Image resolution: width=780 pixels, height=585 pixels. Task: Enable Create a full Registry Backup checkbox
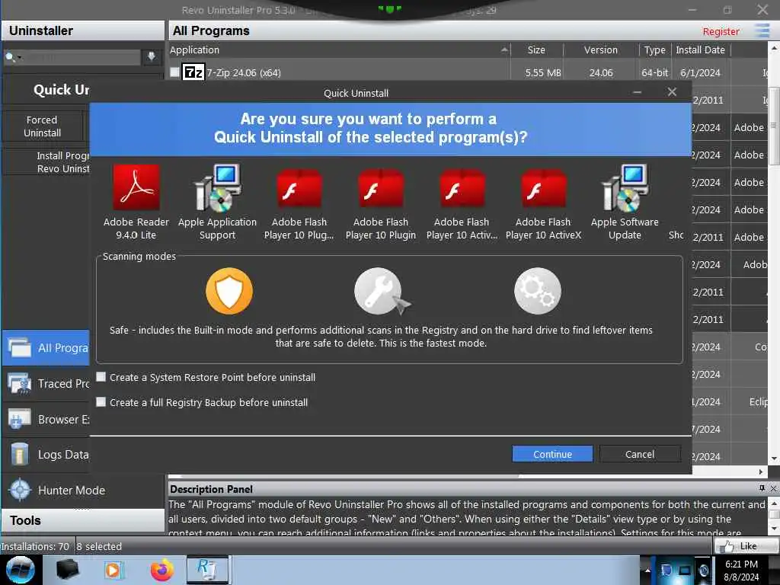tap(101, 401)
